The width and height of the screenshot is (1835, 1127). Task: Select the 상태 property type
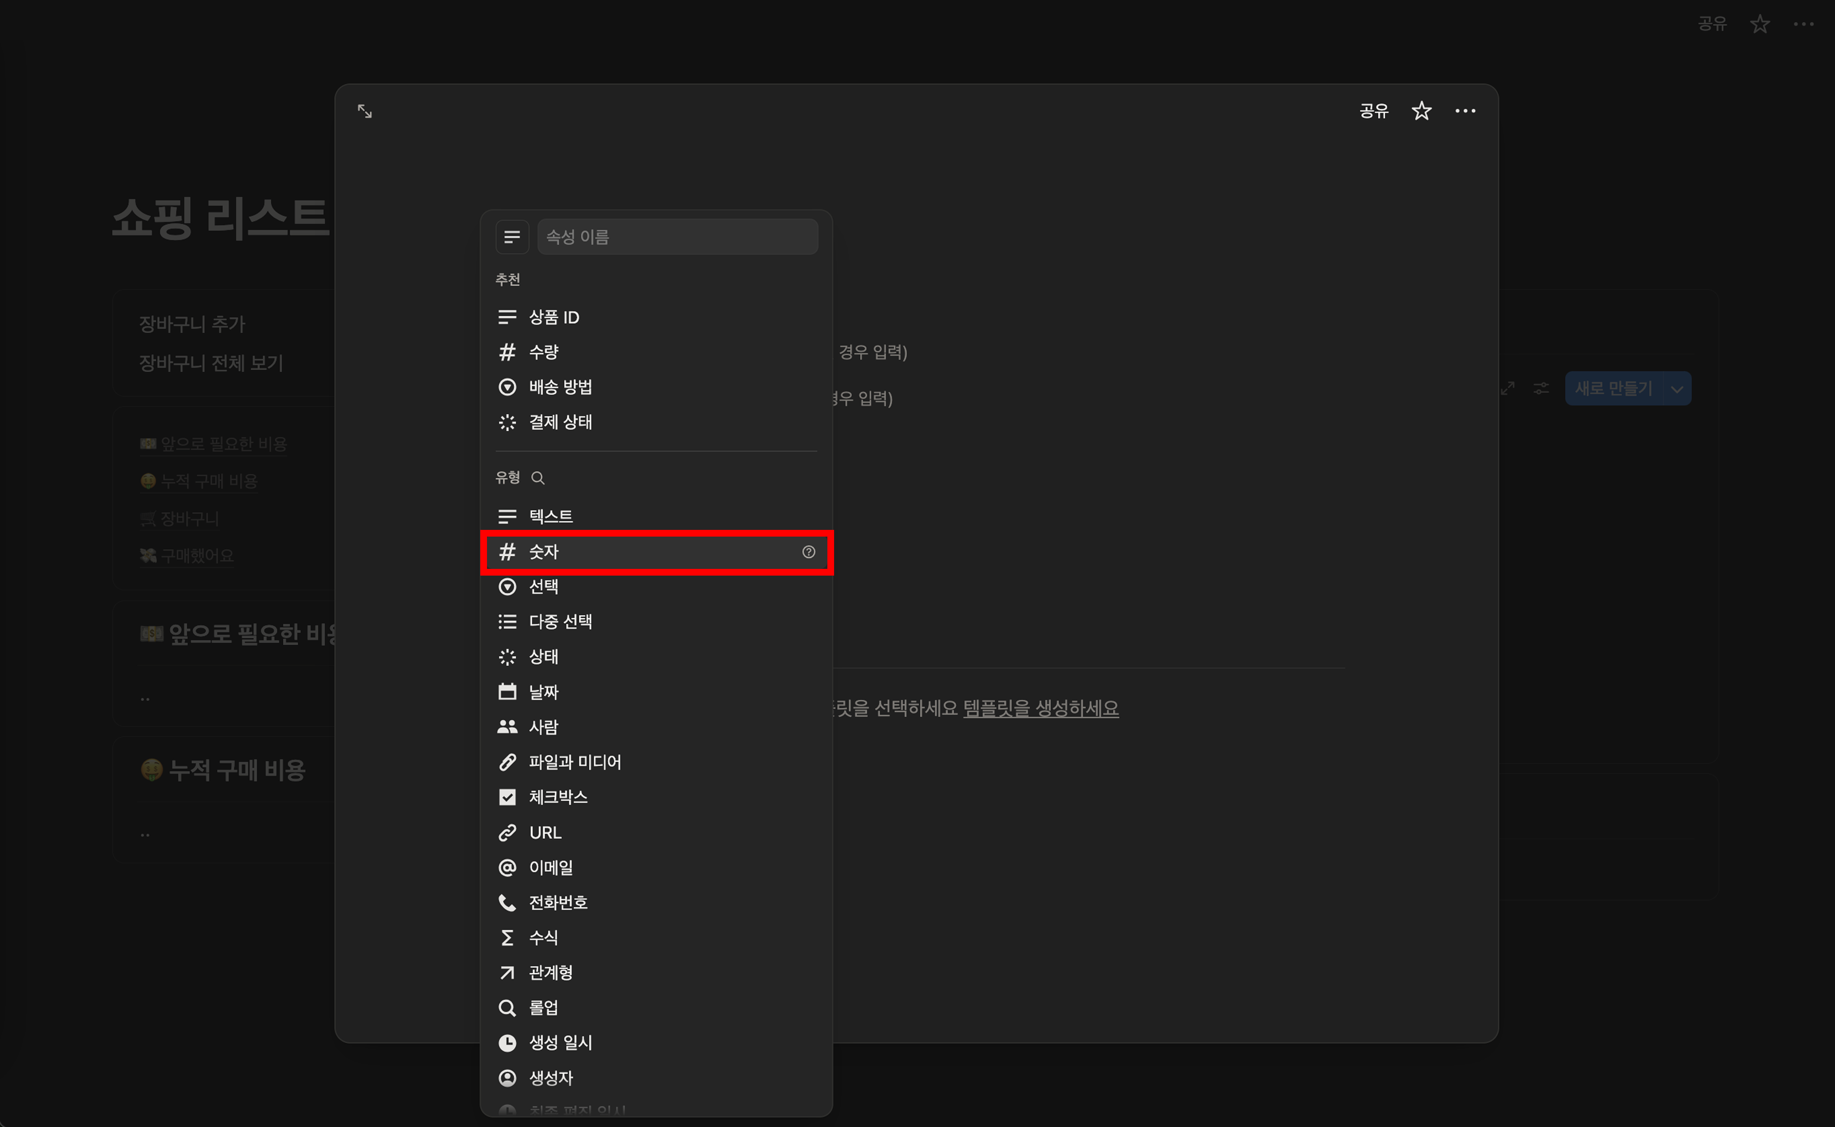[x=544, y=657]
